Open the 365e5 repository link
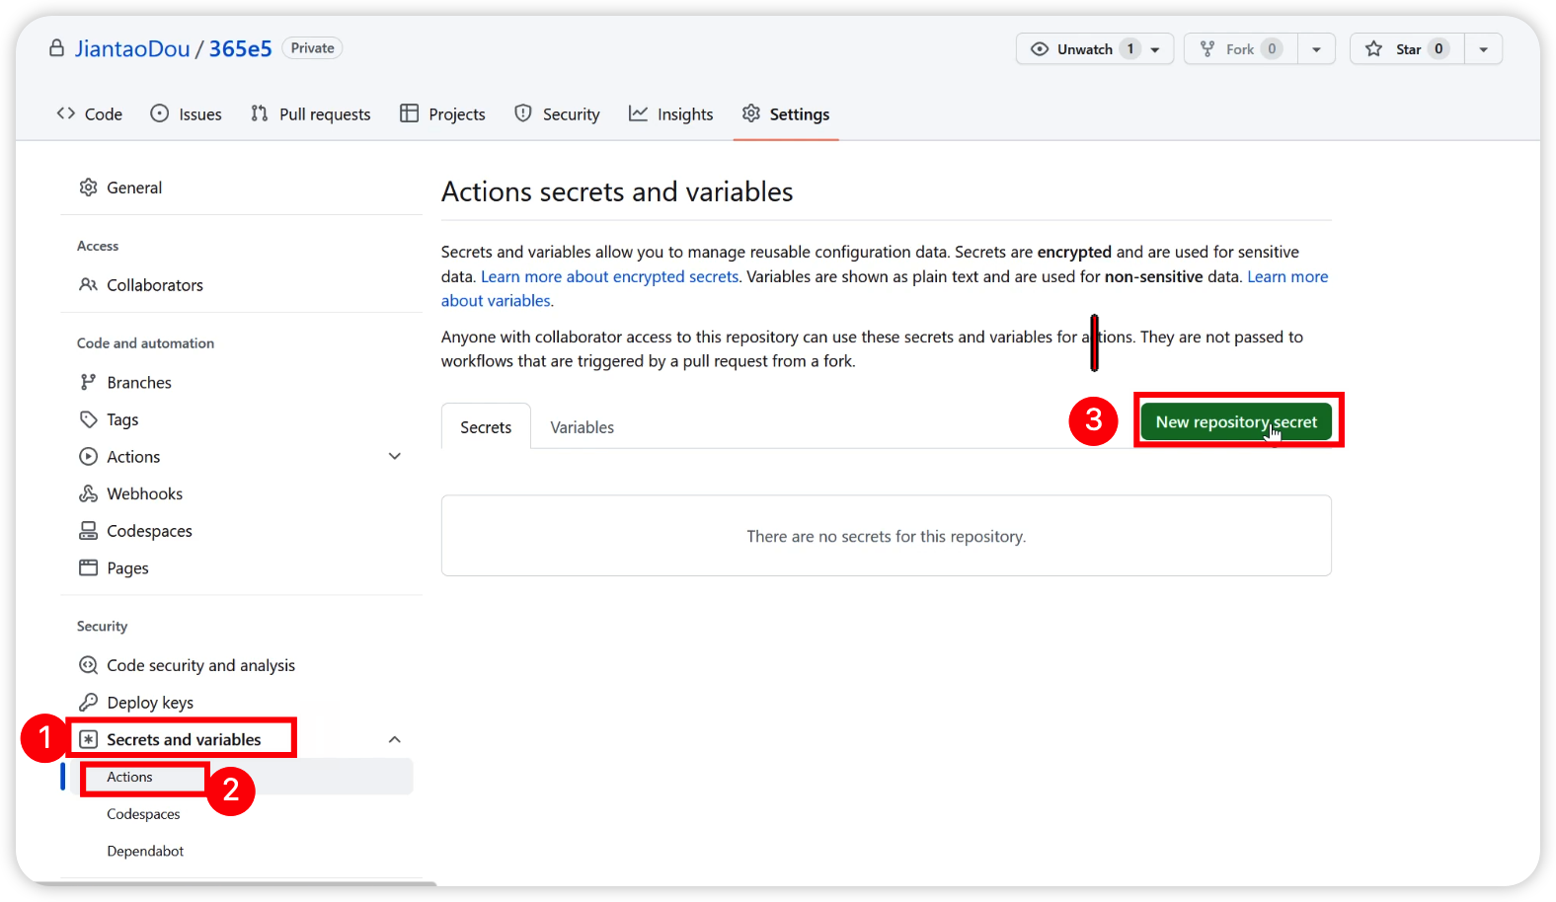The width and height of the screenshot is (1556, 902). 240,48
